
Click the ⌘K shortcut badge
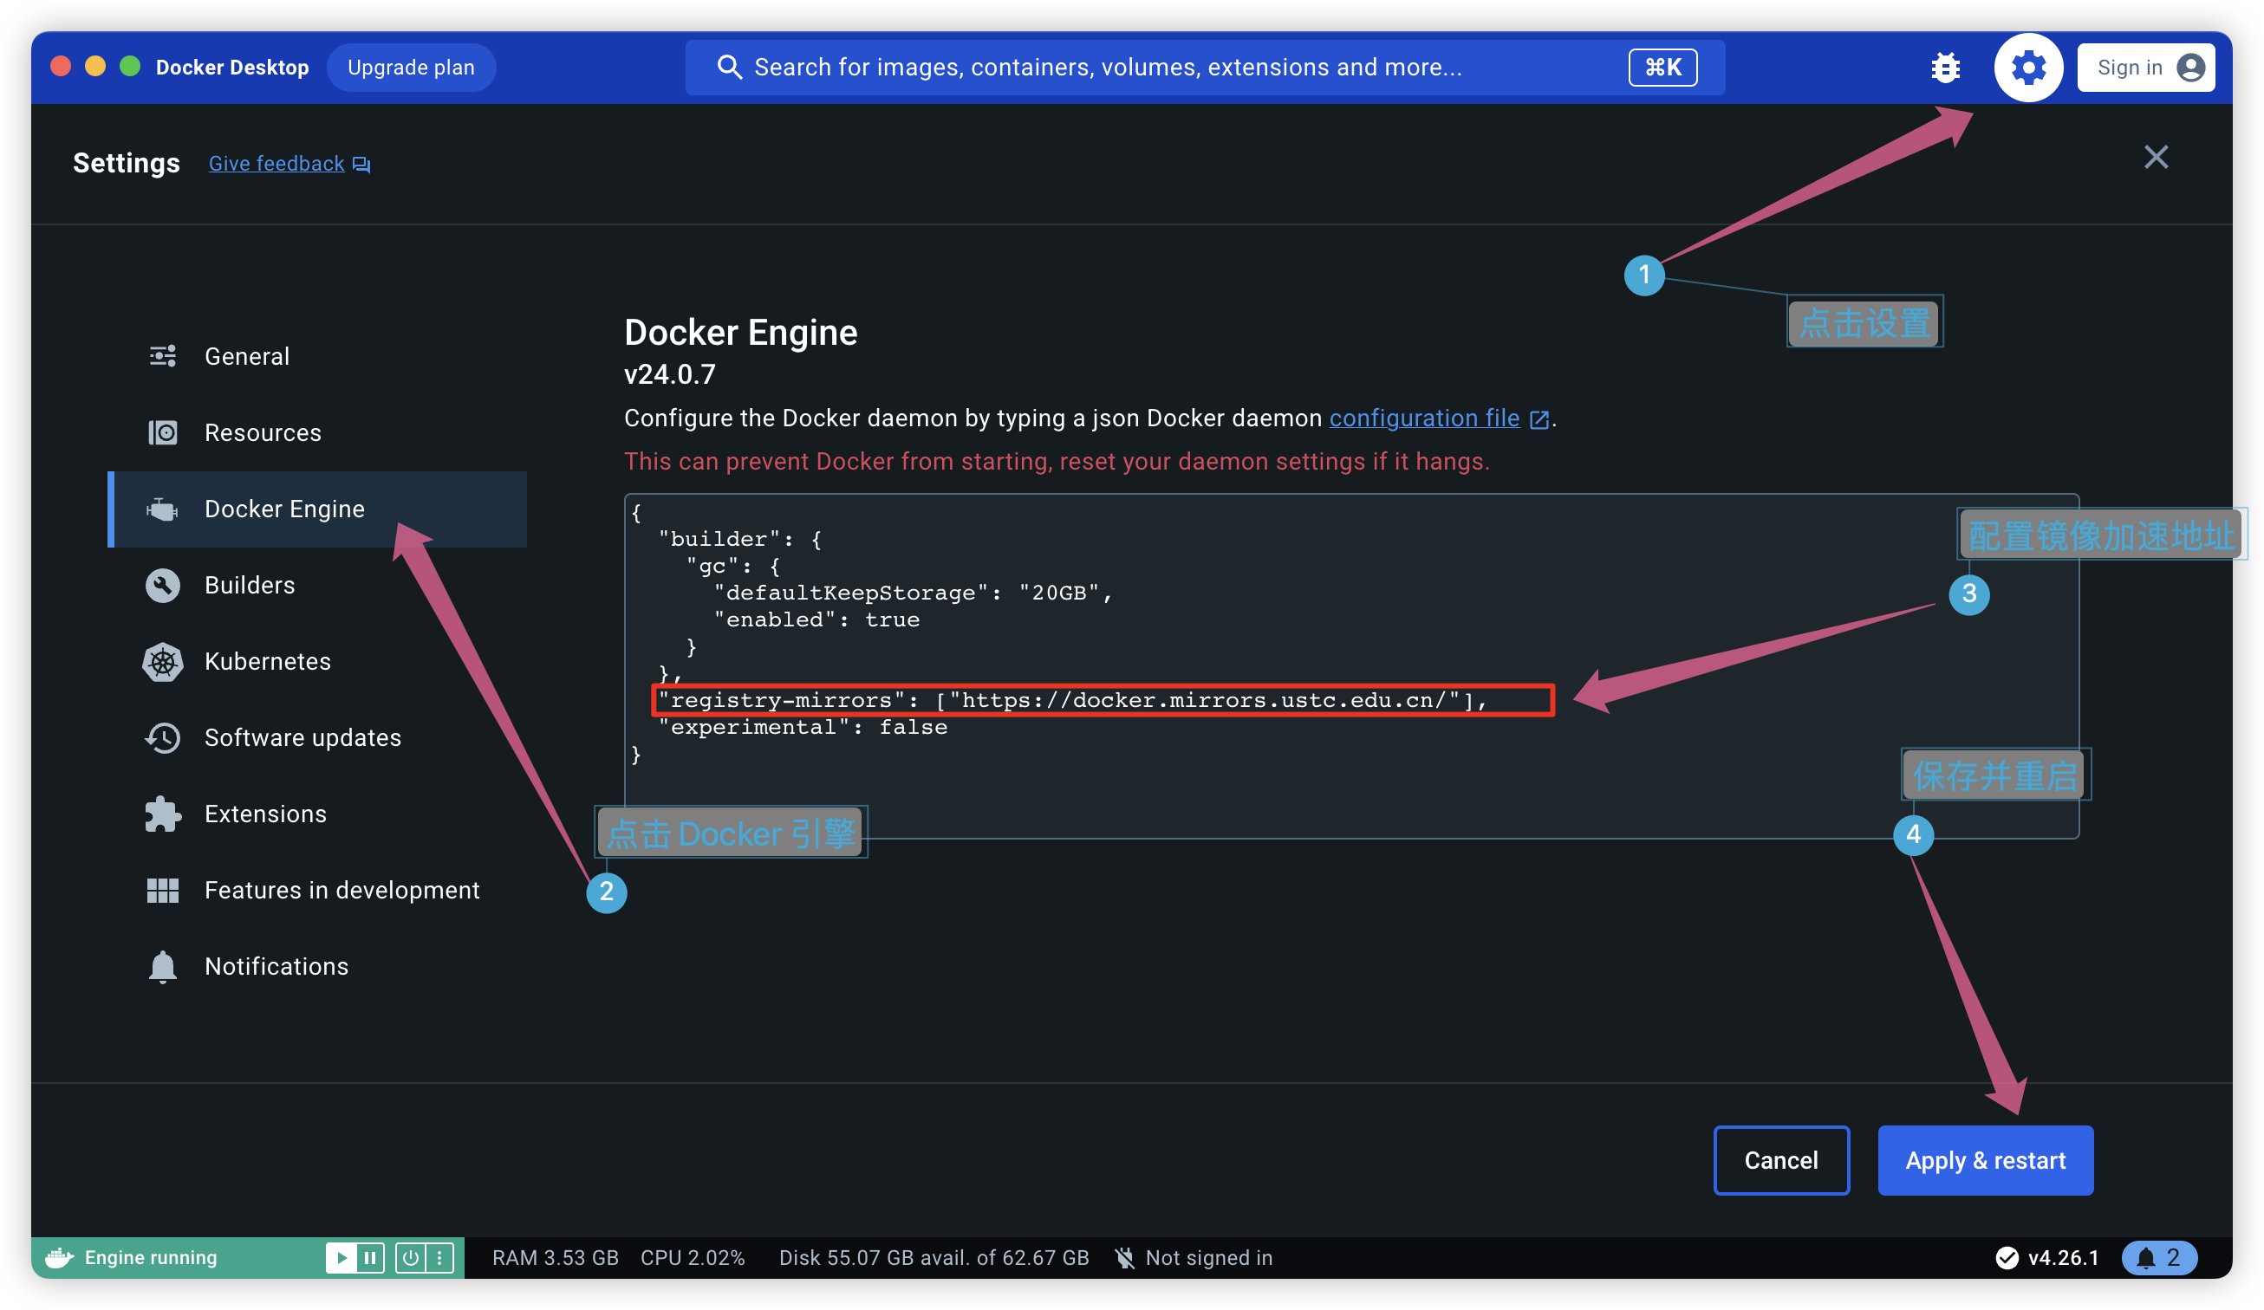(x=1662, y=68)
